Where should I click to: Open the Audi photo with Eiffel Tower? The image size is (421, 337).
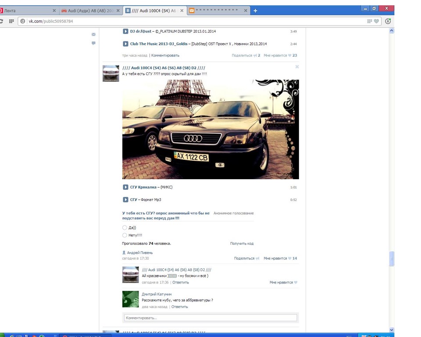210,129
